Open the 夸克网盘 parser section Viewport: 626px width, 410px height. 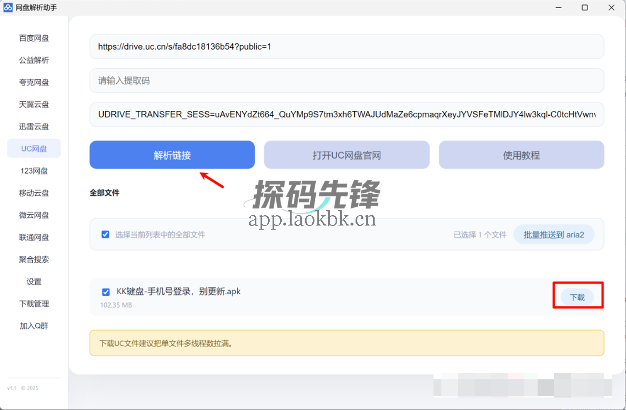click(34, 82)
